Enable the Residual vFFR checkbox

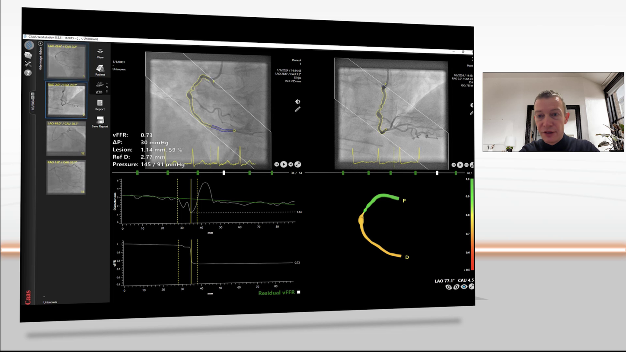tap(298, 292)
